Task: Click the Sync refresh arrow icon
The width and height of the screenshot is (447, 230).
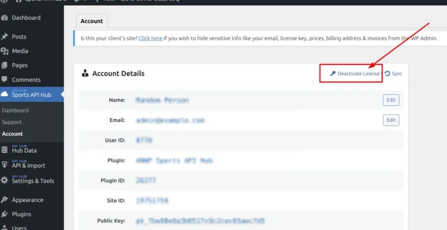Action: tap(387, 73)
